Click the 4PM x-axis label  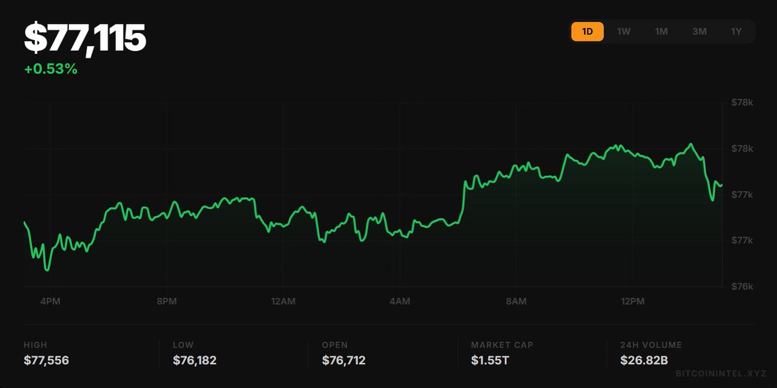click(50, 301)
